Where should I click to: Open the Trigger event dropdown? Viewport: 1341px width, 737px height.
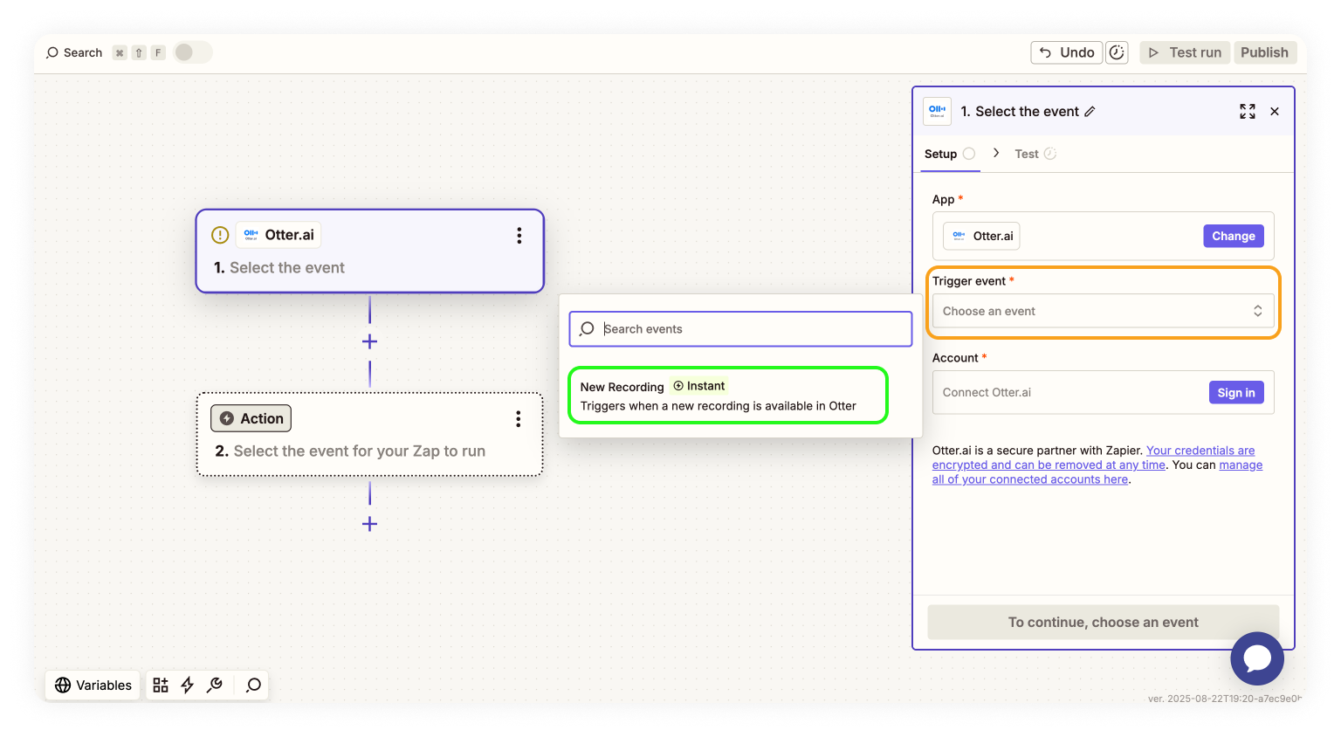(1102, 311)
